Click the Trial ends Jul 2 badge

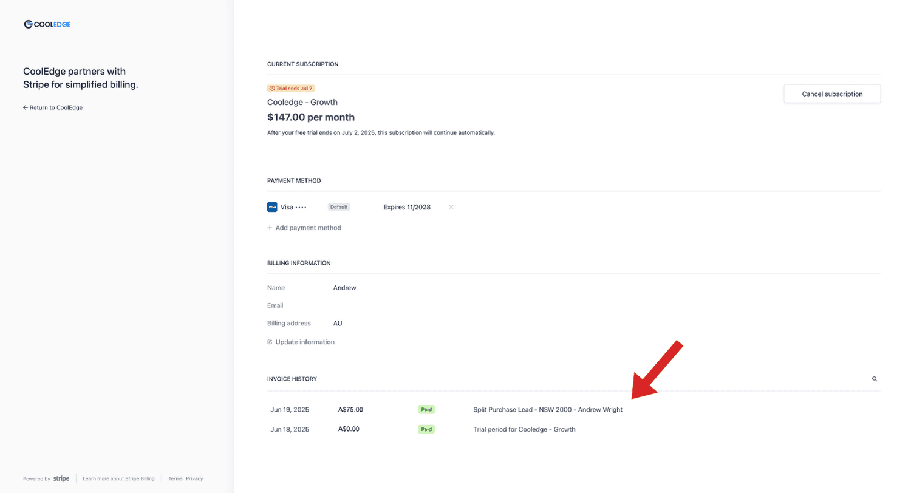pyautogui.click(x=291, y=88)
